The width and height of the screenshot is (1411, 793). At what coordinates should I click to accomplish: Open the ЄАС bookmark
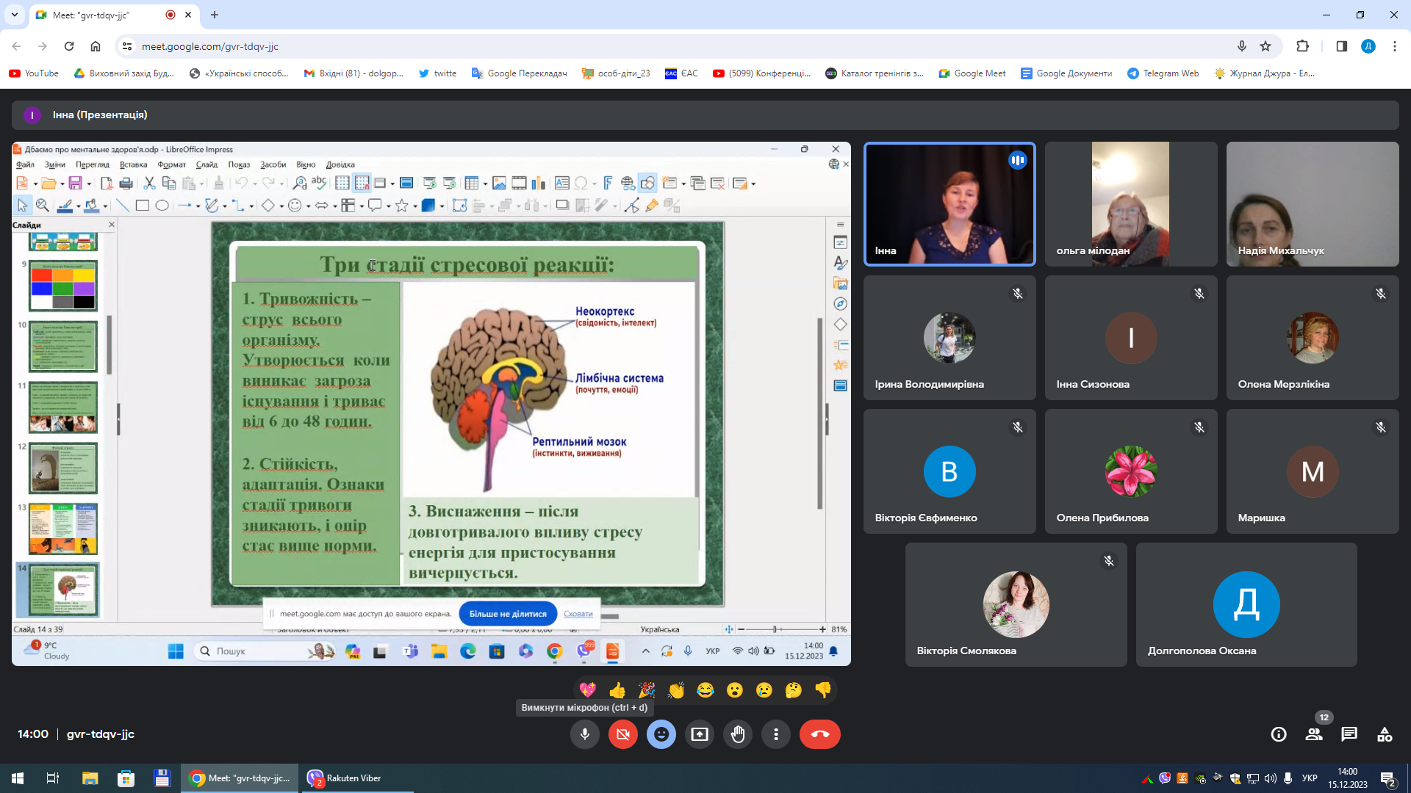(681, 73)
